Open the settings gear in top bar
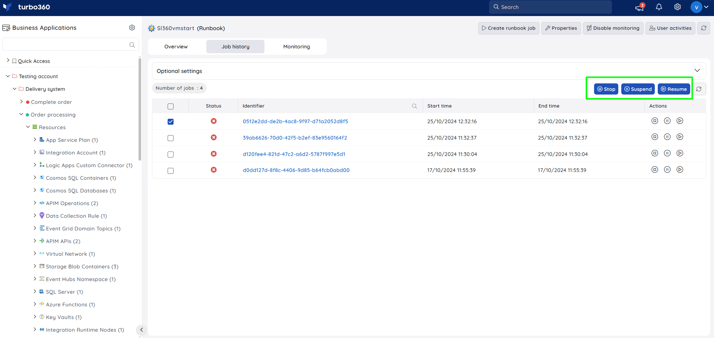Screen dimensions: 714x338 coord(677,7)
